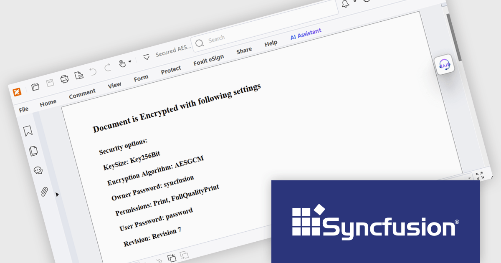Click the Print icon in quick toolbar
Image resolution: width=501 pixels, height=263 pixels.
[64, 78]
